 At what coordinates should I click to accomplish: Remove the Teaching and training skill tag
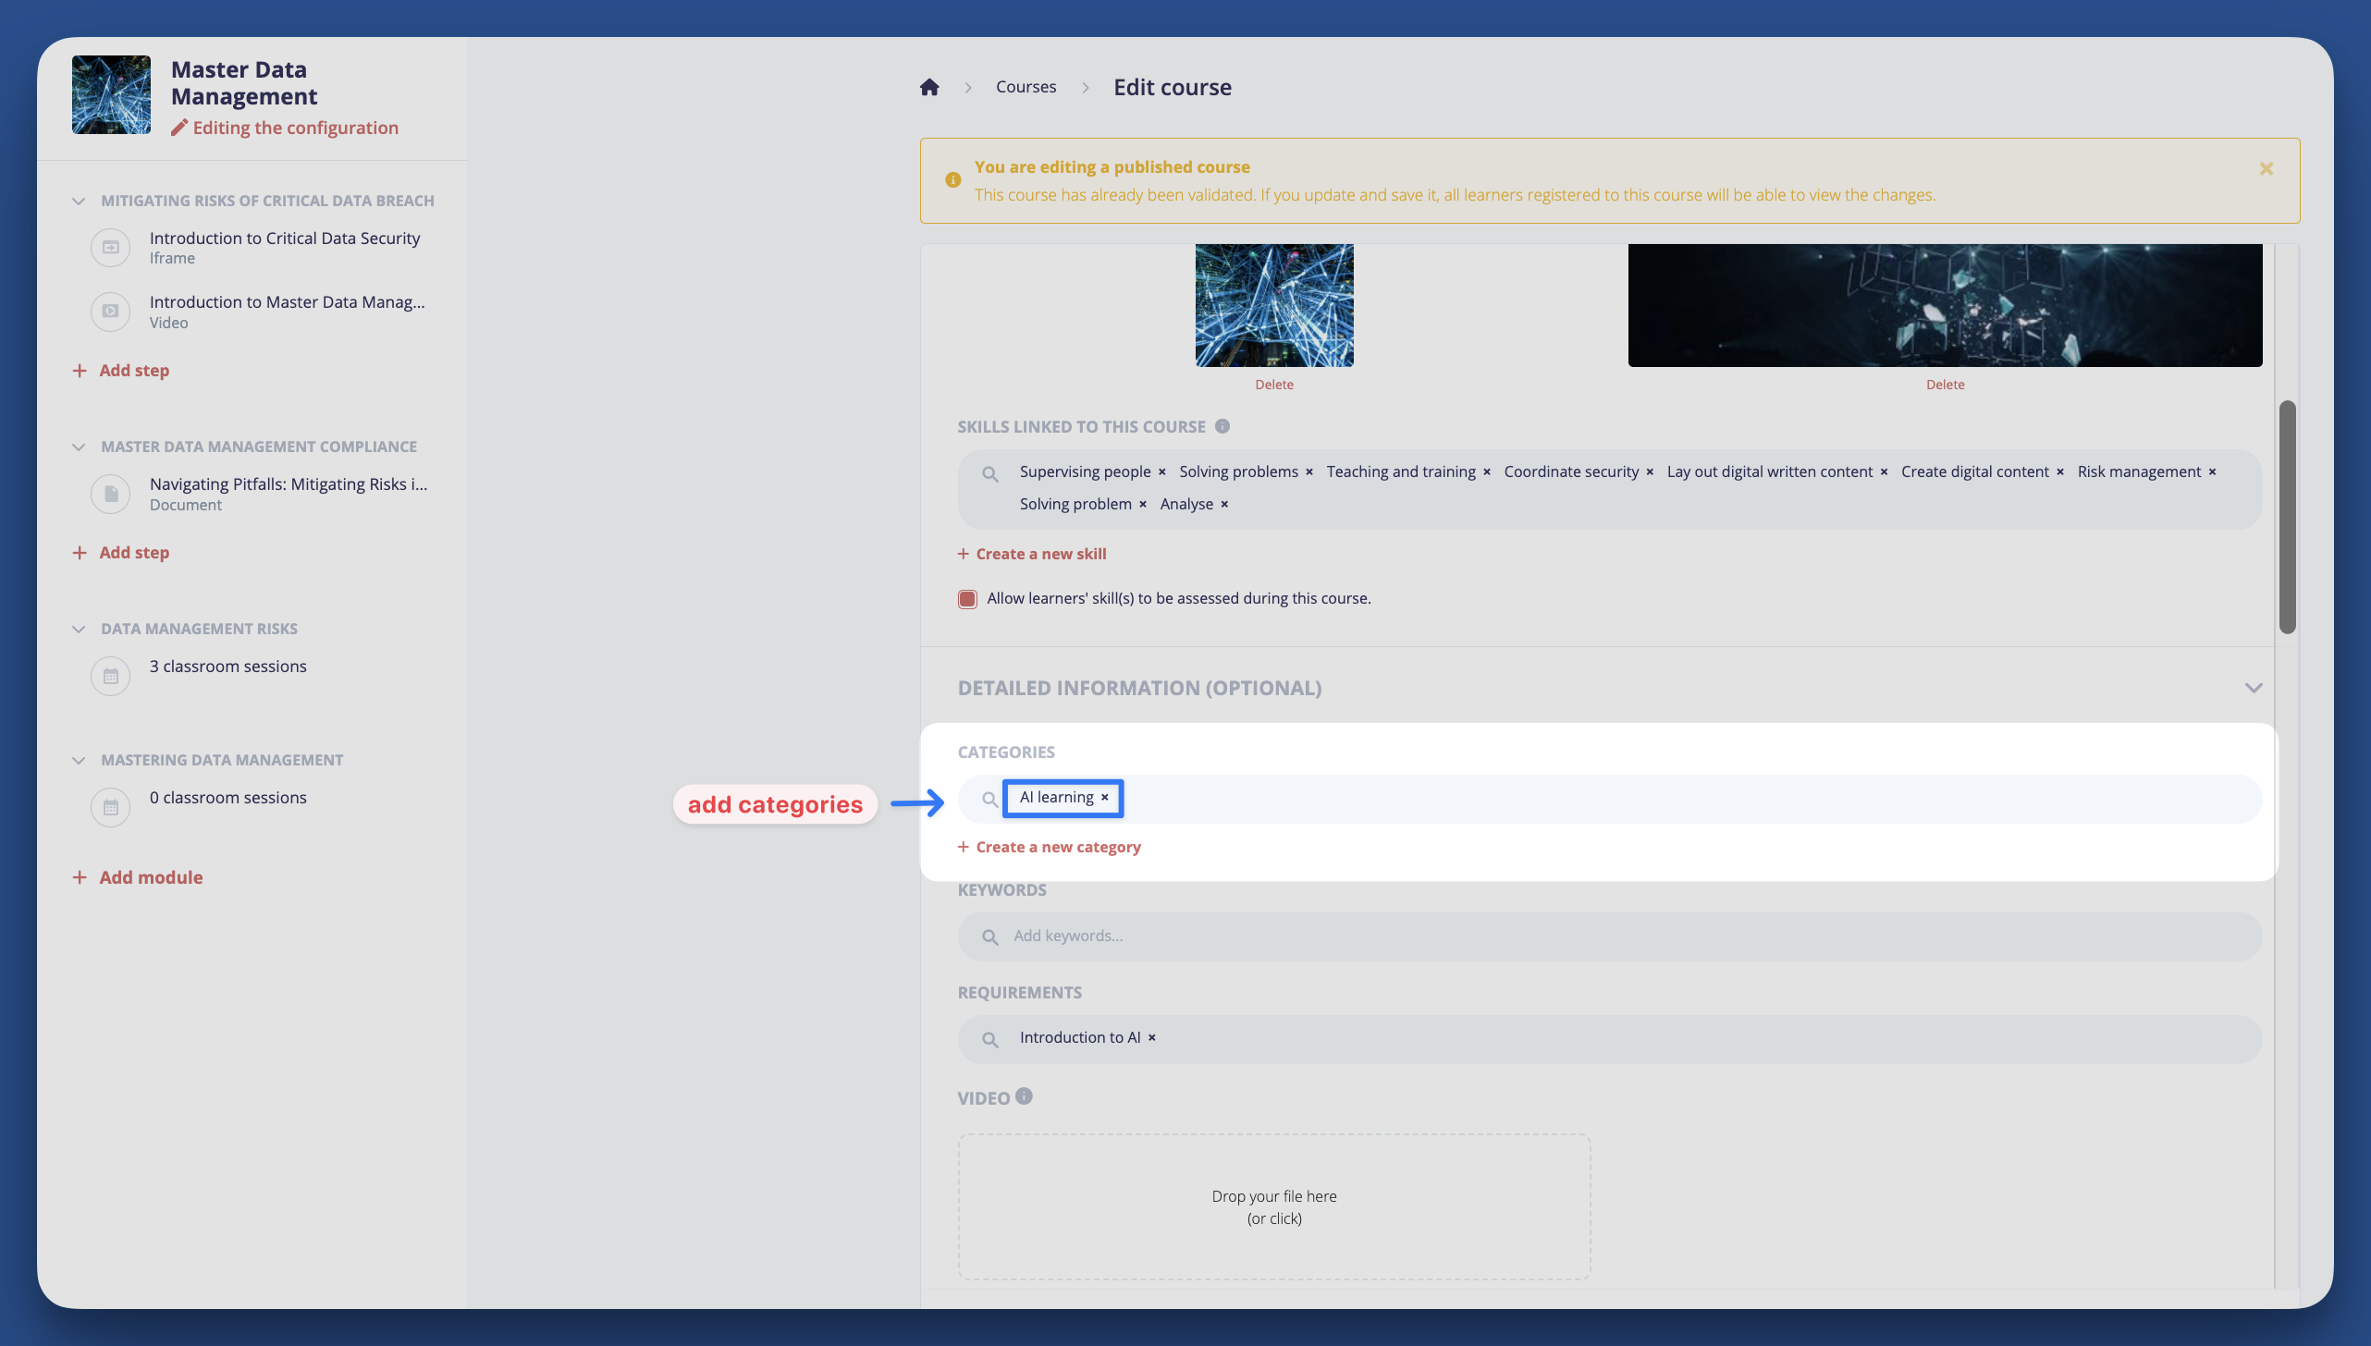coord(1487,472)
